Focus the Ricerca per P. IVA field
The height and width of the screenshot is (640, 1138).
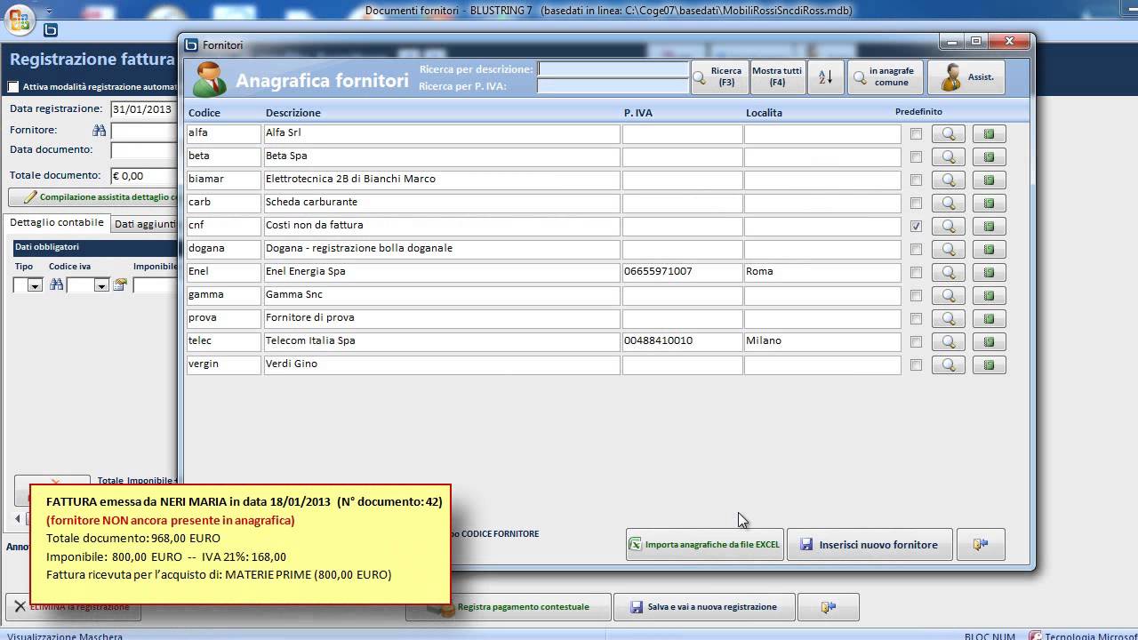coord(613,86)
